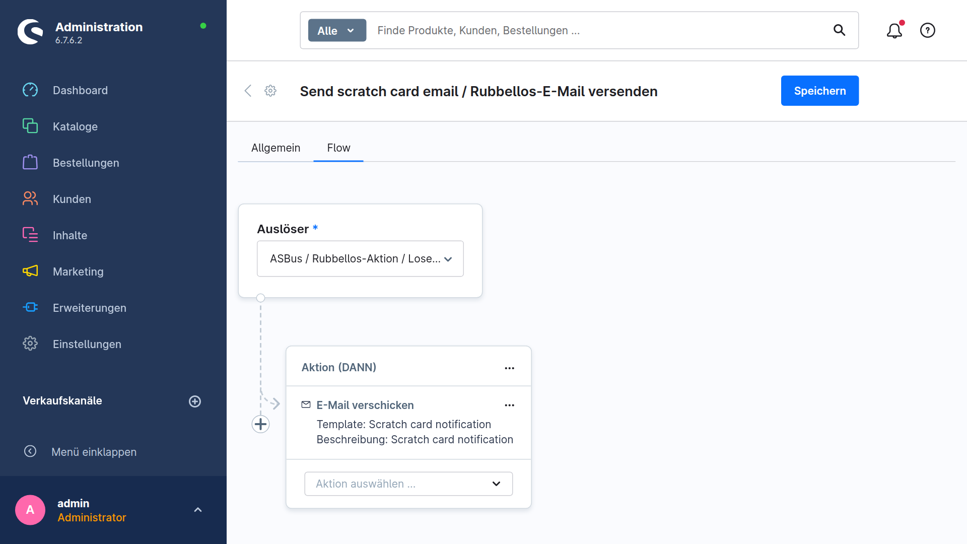Select the Flow tab
Image resolution: width=967 pixels, height=544 pixels.
pos(338,148)
